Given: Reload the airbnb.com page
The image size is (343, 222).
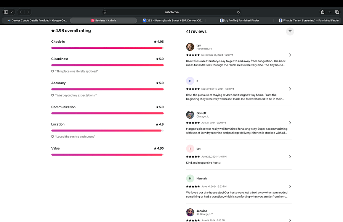Looking at the screenshot, I should point(238,12).
